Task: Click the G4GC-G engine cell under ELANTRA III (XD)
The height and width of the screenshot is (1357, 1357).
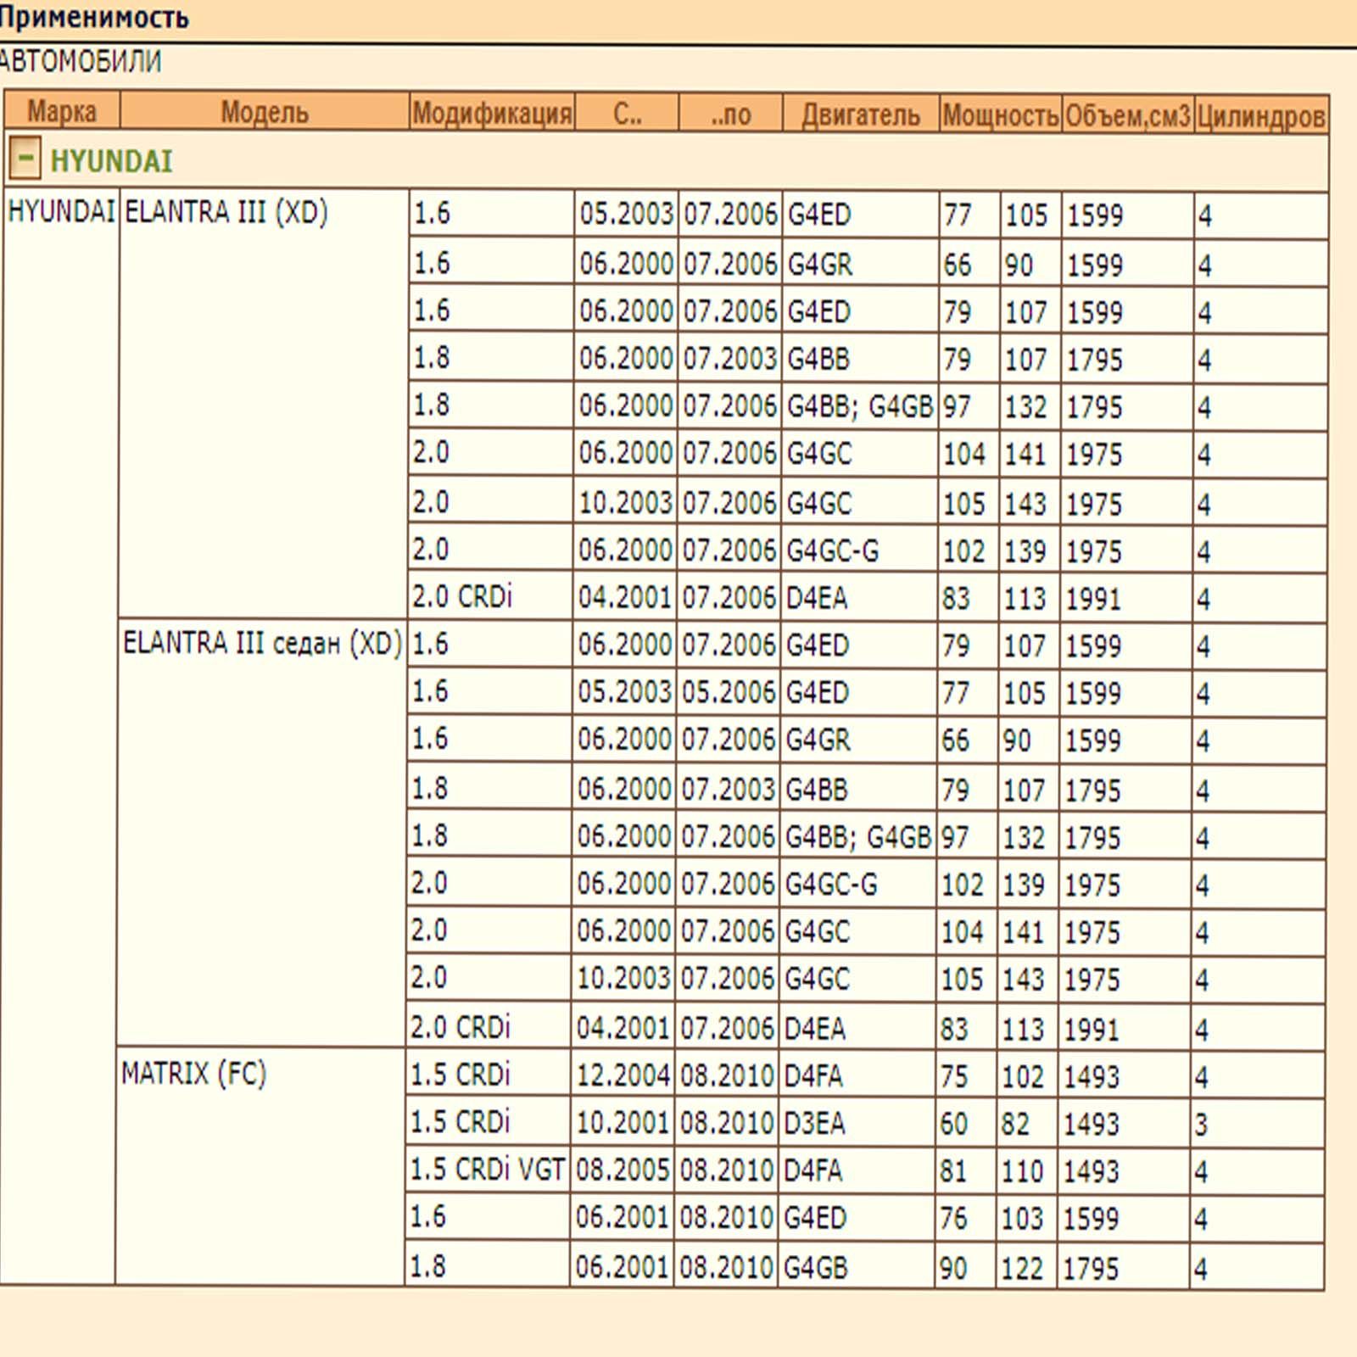Action: click(x=859, y=550)
